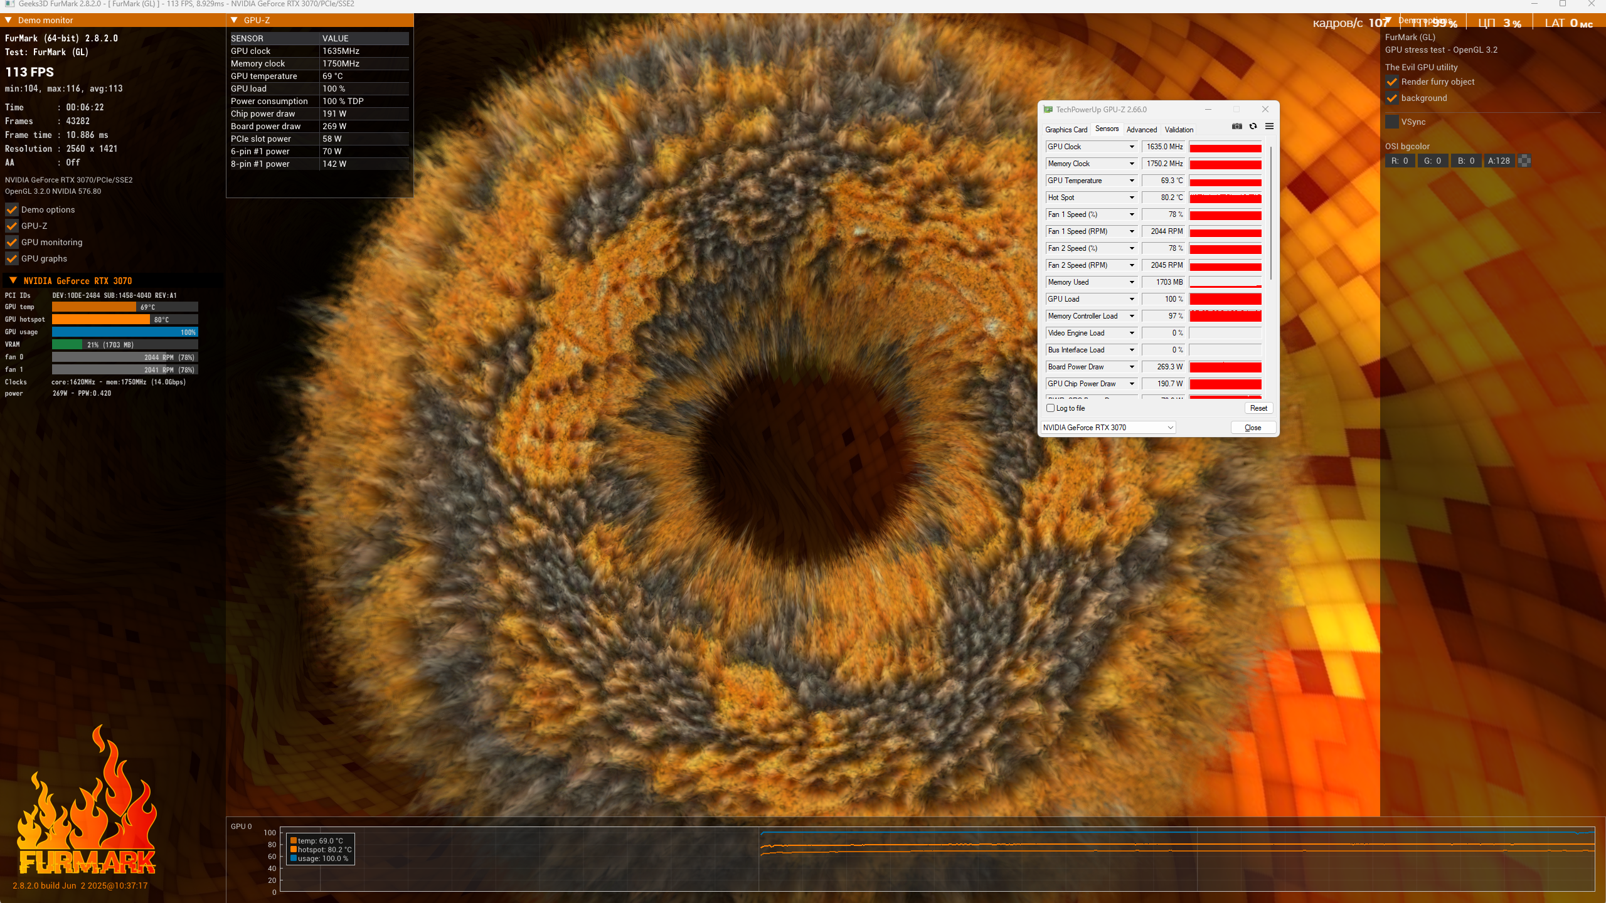Image resolution: width=1606 pixels, height=903 pixels.
Task: Open the Memory Controller Load dropdown
Action: (1132, 316)
